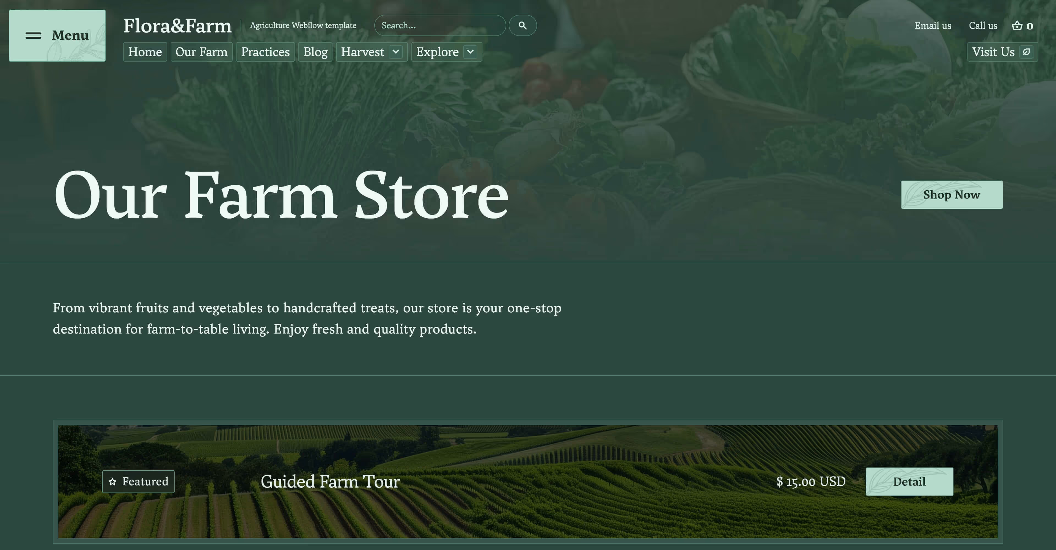Select the Practices nav item
Image resolution: width=1056 pixels, height=550 pixels.
pyautogui.click(x=265, y=52)
